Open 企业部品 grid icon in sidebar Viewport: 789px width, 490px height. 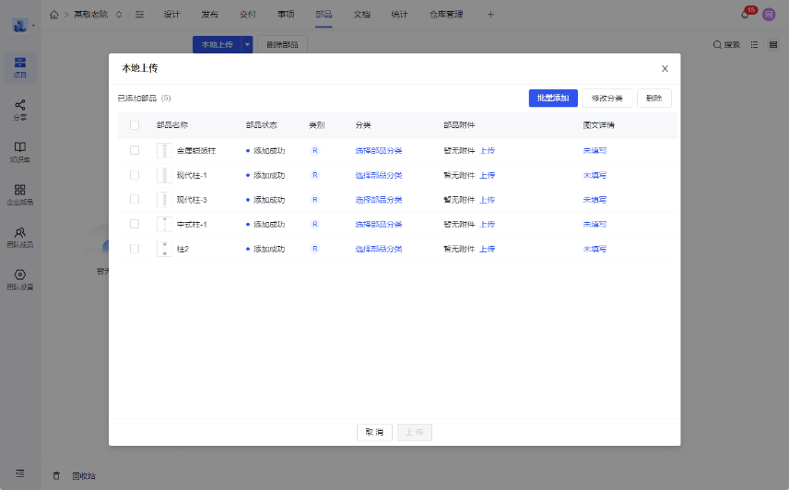[x=19, y=190]
